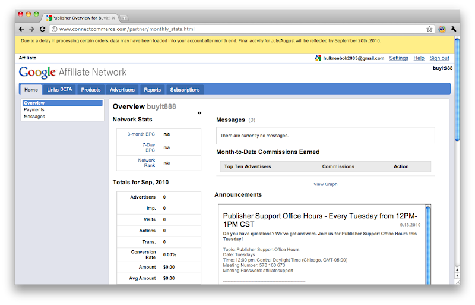Click the browser Forward arrow
Viewport: 475px width, 305px height.
[x=31, y=29]
